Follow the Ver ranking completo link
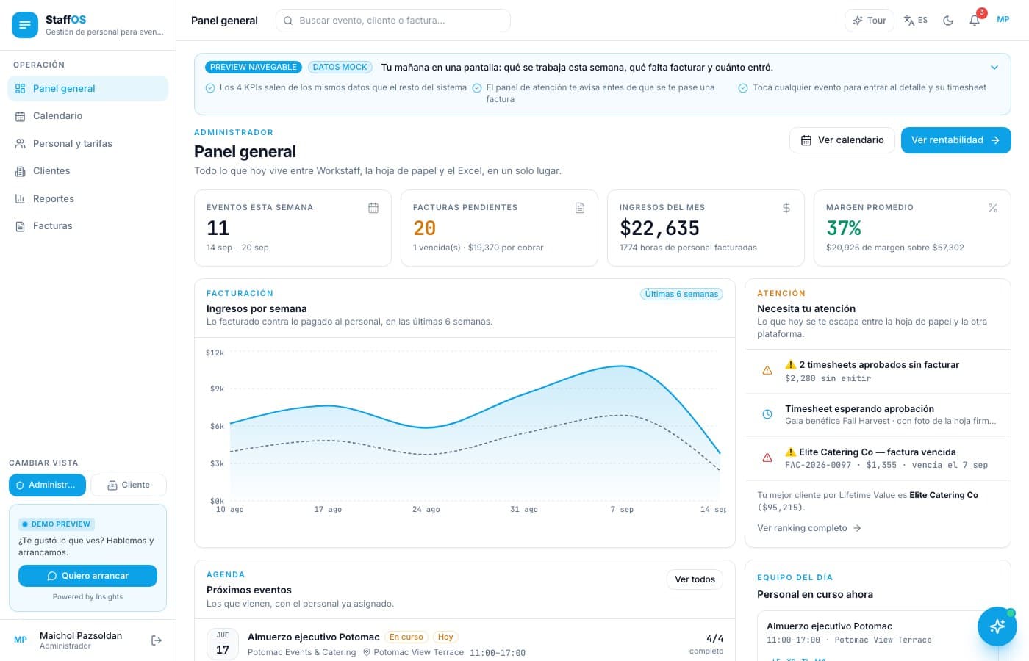 pos(808,528)
